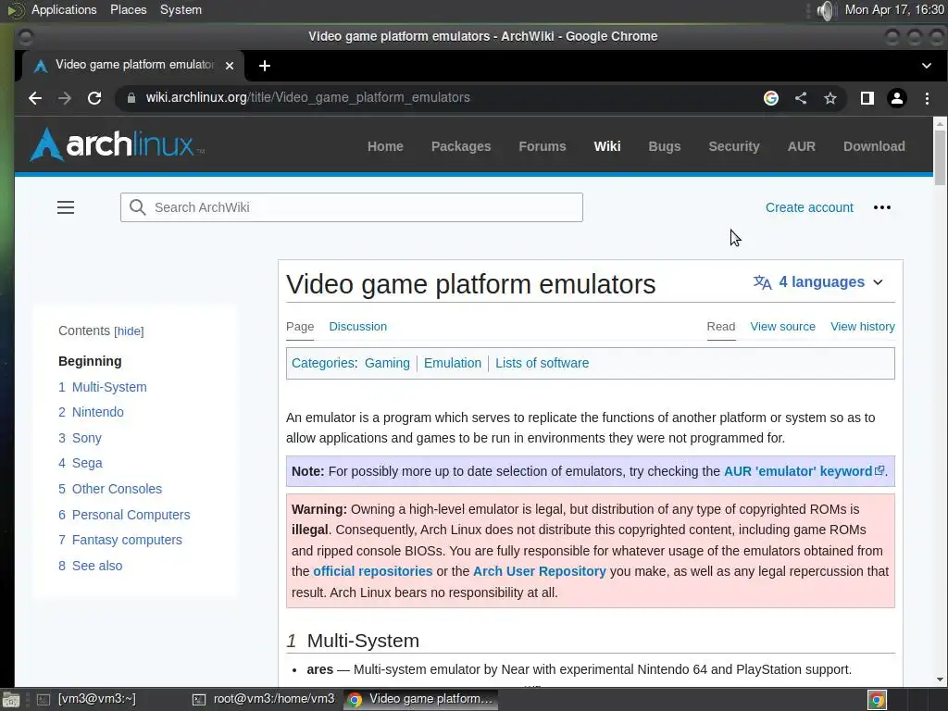Click the magnifier icon in search box
This screenshot has width=948, height=711.
[137, 207]
